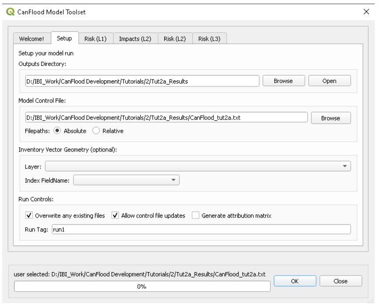
Task: Confirm with the OK button
Action: coord(295,281)
